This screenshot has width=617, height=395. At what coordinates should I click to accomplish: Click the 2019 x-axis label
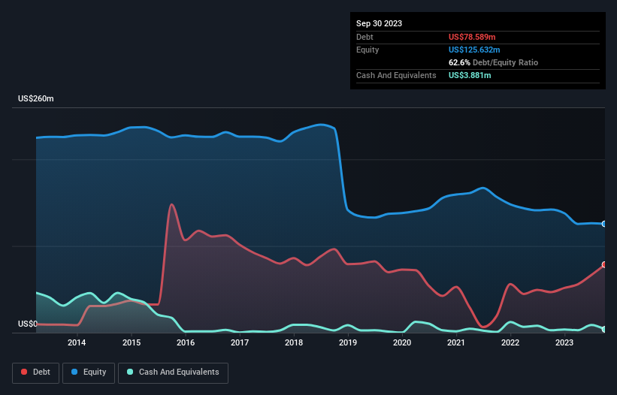[348, 342]
